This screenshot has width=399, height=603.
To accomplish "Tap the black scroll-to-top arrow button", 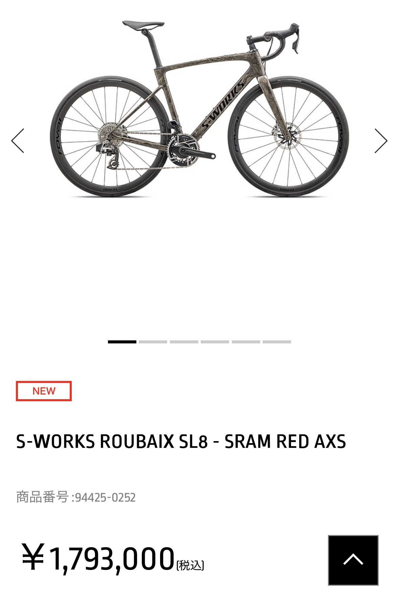I will (353, 560).
